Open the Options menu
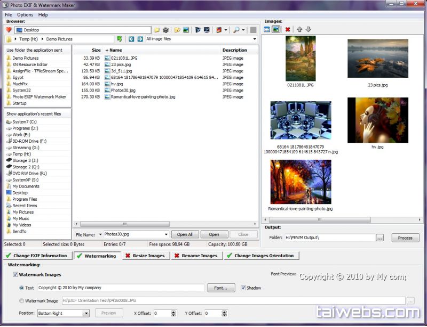This screenshot has width=427, height=327. click(25, 15)
